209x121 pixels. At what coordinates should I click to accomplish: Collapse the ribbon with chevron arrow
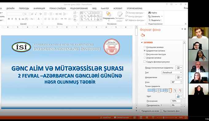tap(186, 24)
